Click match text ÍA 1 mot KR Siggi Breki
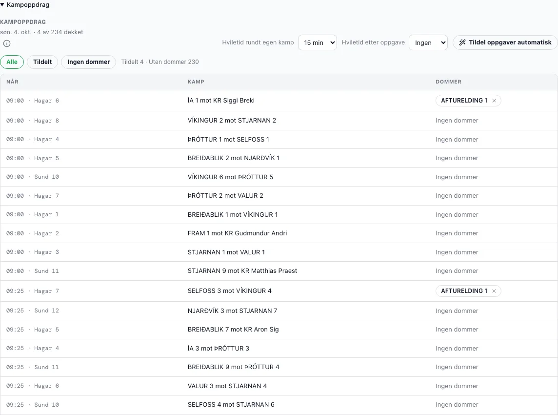Screen dimensions: 558x415 [221, 101]
